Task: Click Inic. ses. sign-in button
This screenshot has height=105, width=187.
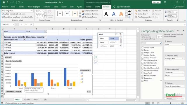Action: point(156,2)
